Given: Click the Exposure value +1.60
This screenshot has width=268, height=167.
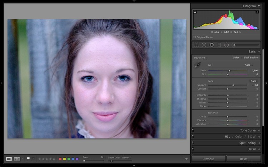Looking at the screenshot, I should click(254, 85).
